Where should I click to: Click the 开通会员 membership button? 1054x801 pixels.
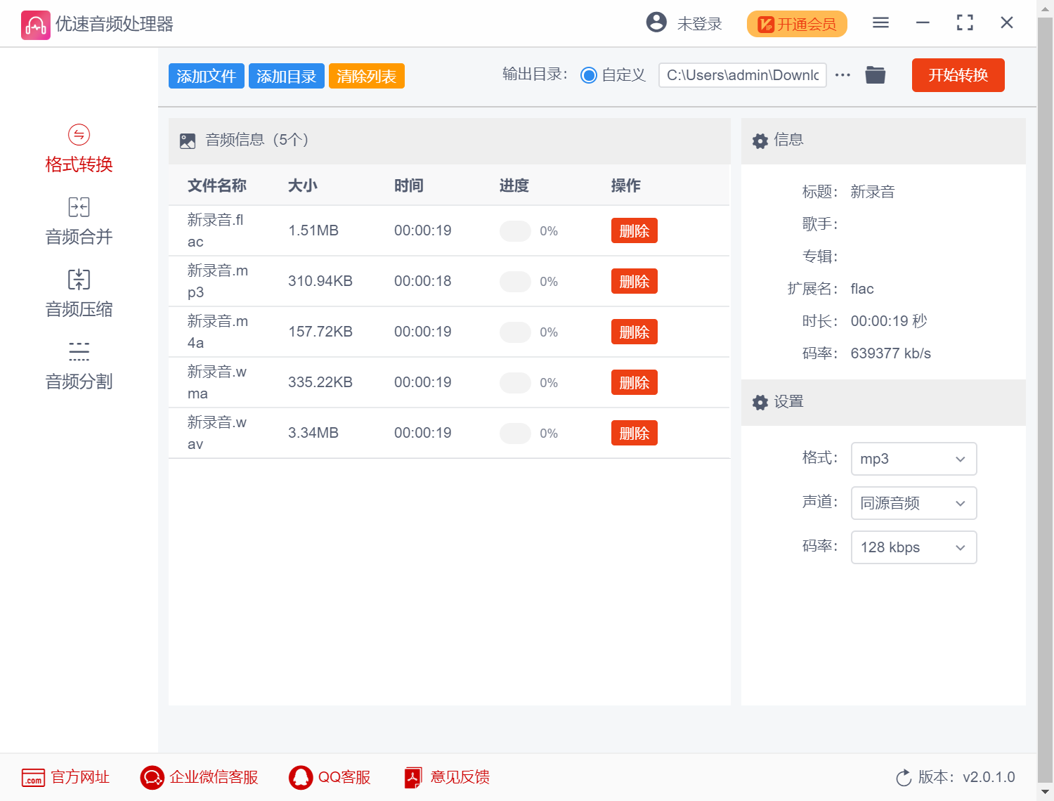(796, 23)
